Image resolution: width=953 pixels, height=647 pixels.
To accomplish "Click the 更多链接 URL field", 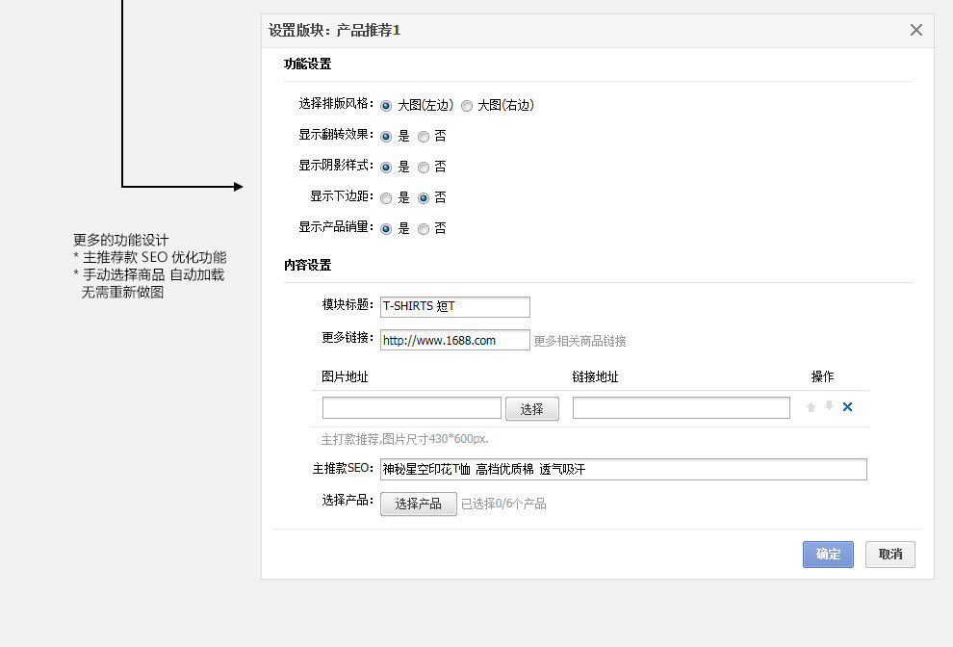I will click(454, 340).
